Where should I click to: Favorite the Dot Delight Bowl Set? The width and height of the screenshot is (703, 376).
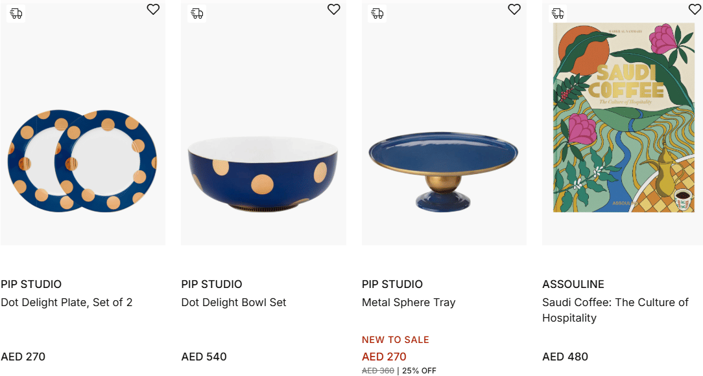333,10
